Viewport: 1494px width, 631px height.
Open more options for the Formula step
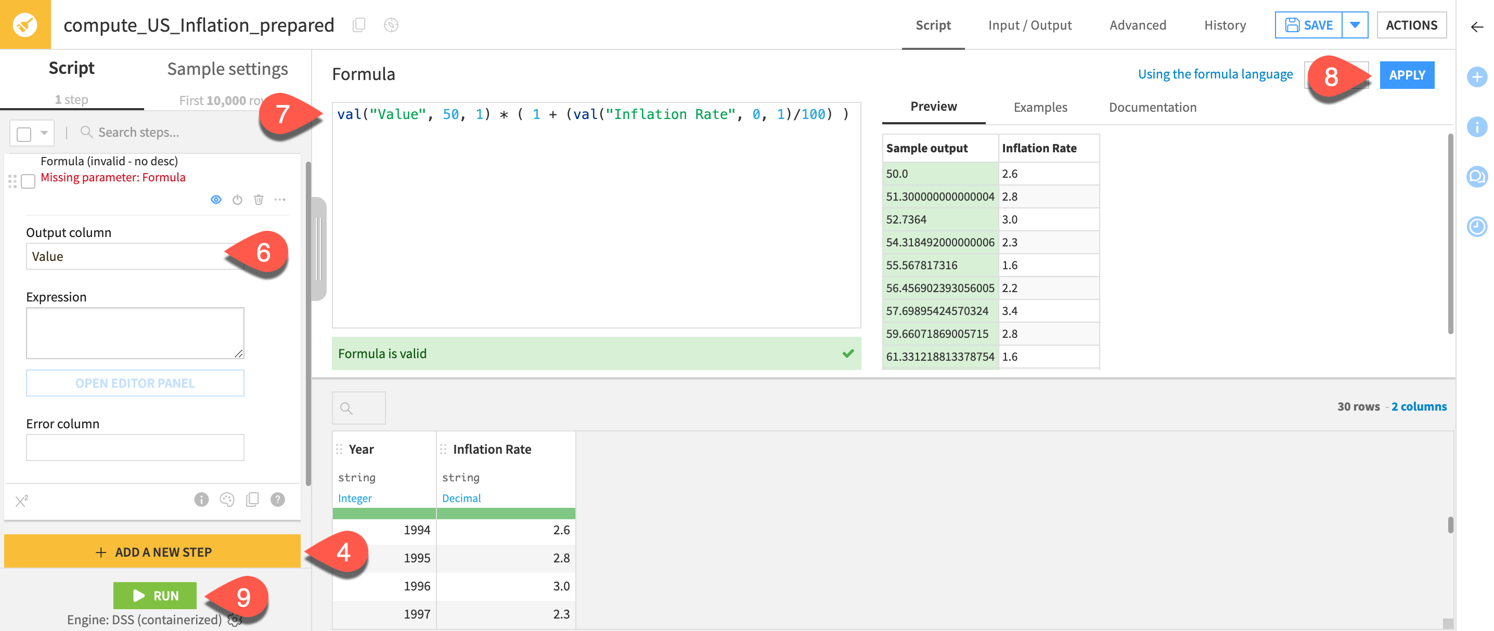coord(280,199)
